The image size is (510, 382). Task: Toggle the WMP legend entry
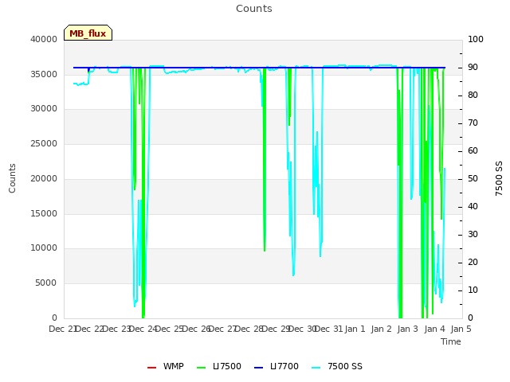point(165,366)
